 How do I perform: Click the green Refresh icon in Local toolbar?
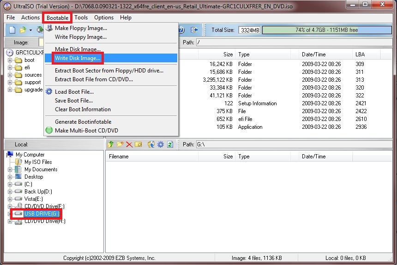(x=170, y=145)
